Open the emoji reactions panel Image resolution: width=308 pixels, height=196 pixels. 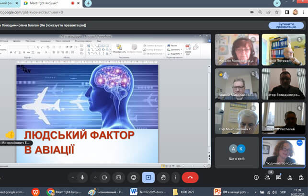[x=134, y=177]
